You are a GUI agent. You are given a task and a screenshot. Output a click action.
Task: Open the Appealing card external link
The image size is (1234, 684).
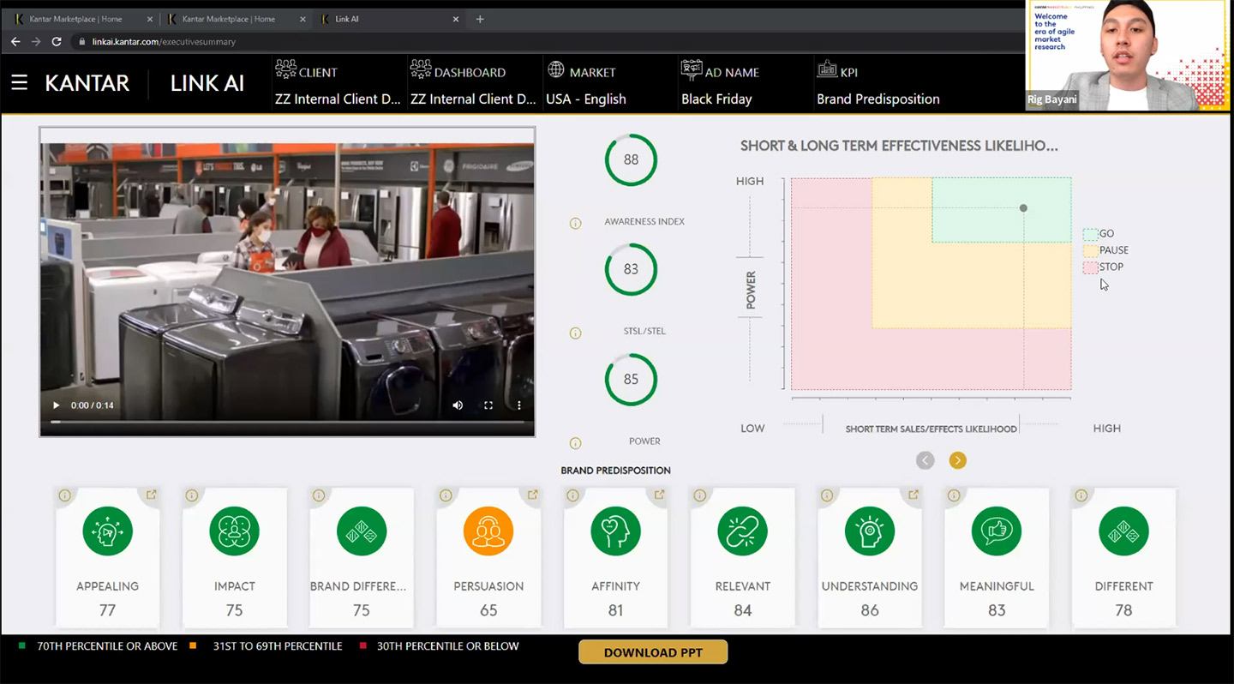(151, 495)
